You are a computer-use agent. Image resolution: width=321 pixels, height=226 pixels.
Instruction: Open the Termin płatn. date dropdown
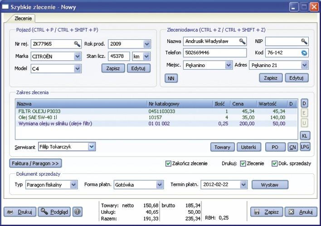tap(243, 185)
